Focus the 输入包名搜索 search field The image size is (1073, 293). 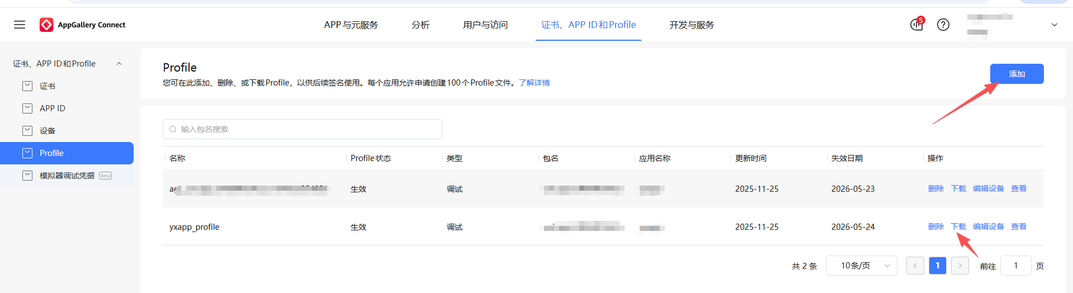tap(302, 129)
